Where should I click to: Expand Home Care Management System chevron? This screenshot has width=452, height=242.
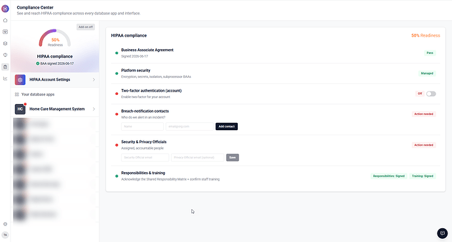pos(94,109)
